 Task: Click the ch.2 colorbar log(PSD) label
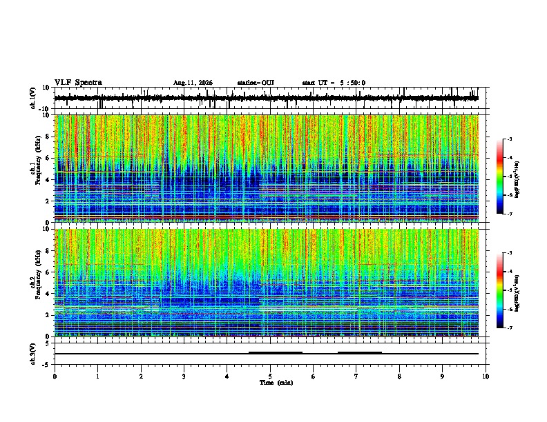pyautogui.click(x=517, y=293)
